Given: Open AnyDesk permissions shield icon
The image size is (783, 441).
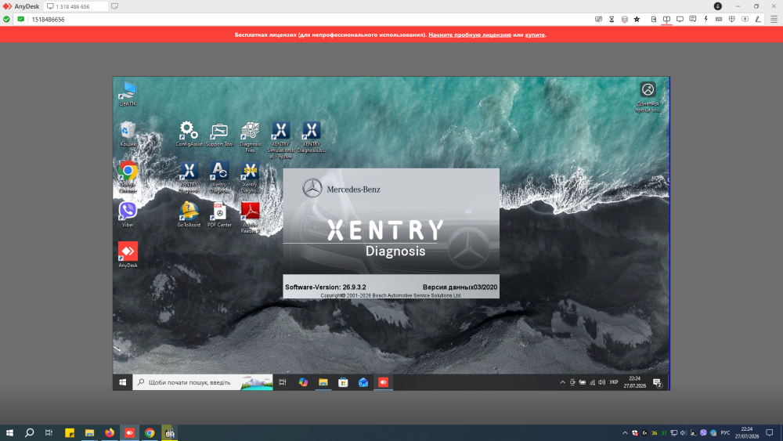Looking at the screenshot, I should [x=731, y=20].
